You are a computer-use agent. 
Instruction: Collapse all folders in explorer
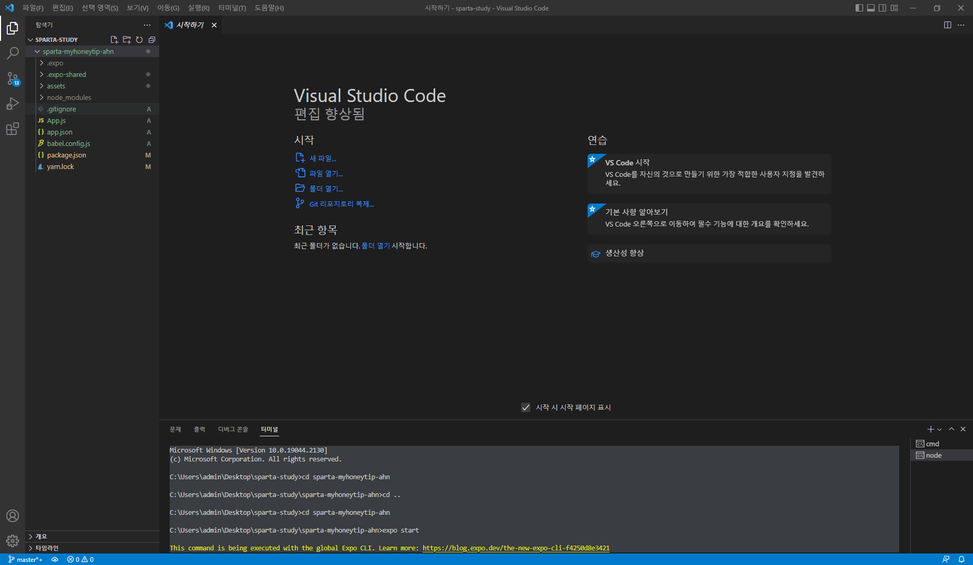(x=152, y=40)
